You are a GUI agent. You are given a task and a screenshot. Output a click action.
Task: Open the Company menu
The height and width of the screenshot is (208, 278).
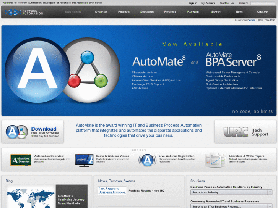(x=262, y=12)
